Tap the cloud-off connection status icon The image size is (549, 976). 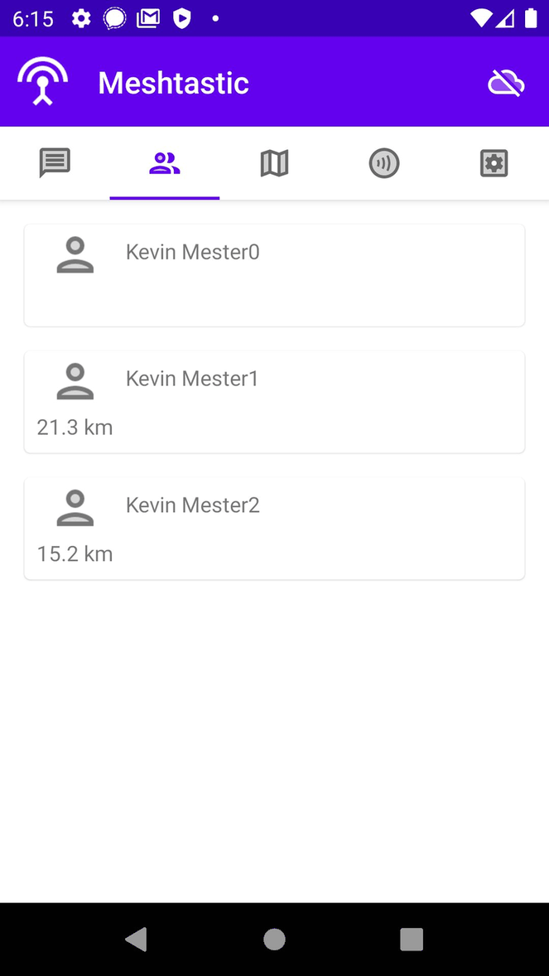[506, 83]
